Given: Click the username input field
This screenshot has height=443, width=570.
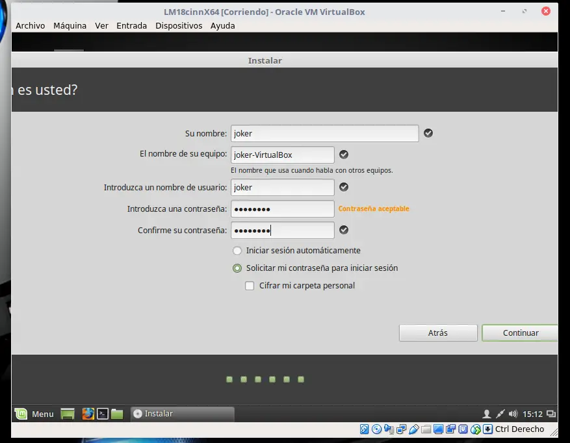Looking at the screenshot, I should pos(283,187).
